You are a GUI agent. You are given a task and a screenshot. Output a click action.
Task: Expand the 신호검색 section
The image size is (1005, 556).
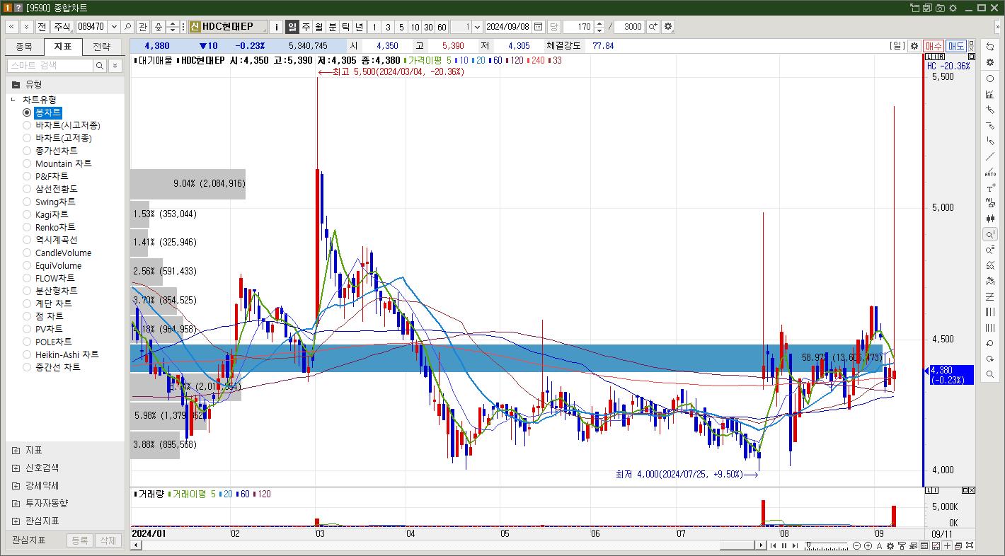[x=16, y=468]
